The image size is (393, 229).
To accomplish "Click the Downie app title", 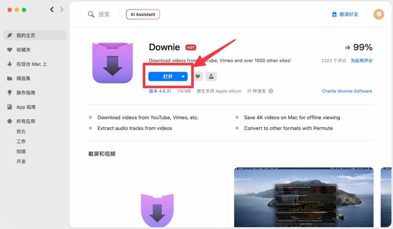I will coord(164,47).
